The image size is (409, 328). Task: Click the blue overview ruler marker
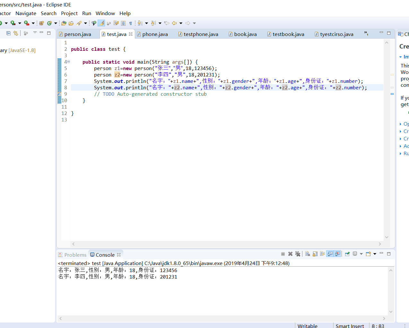pos(392,94)
